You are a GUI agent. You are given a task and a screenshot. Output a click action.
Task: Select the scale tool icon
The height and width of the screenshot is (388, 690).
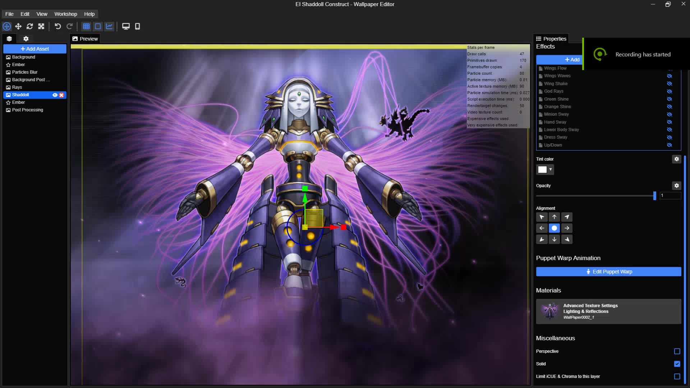pyautogui.click(x=41, y=26)
